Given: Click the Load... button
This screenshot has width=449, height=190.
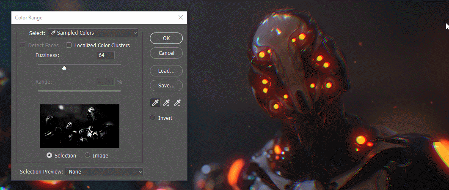Looking at the screenshot, I should click(166, 71).
